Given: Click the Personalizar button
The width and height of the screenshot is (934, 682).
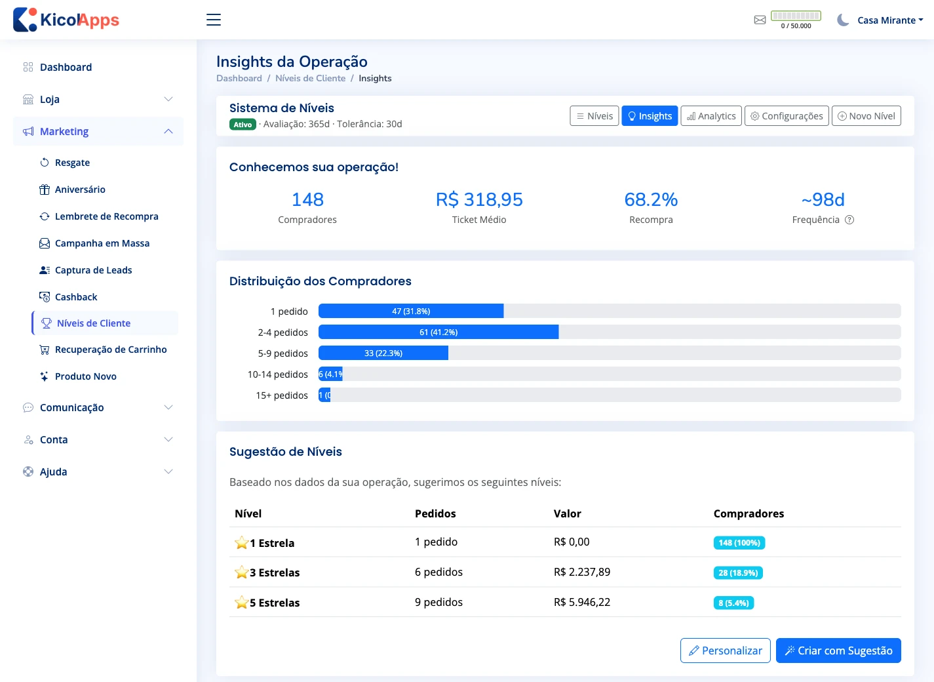Looking at the screenshot, I should pyautogui.click(x=726, y=651).
